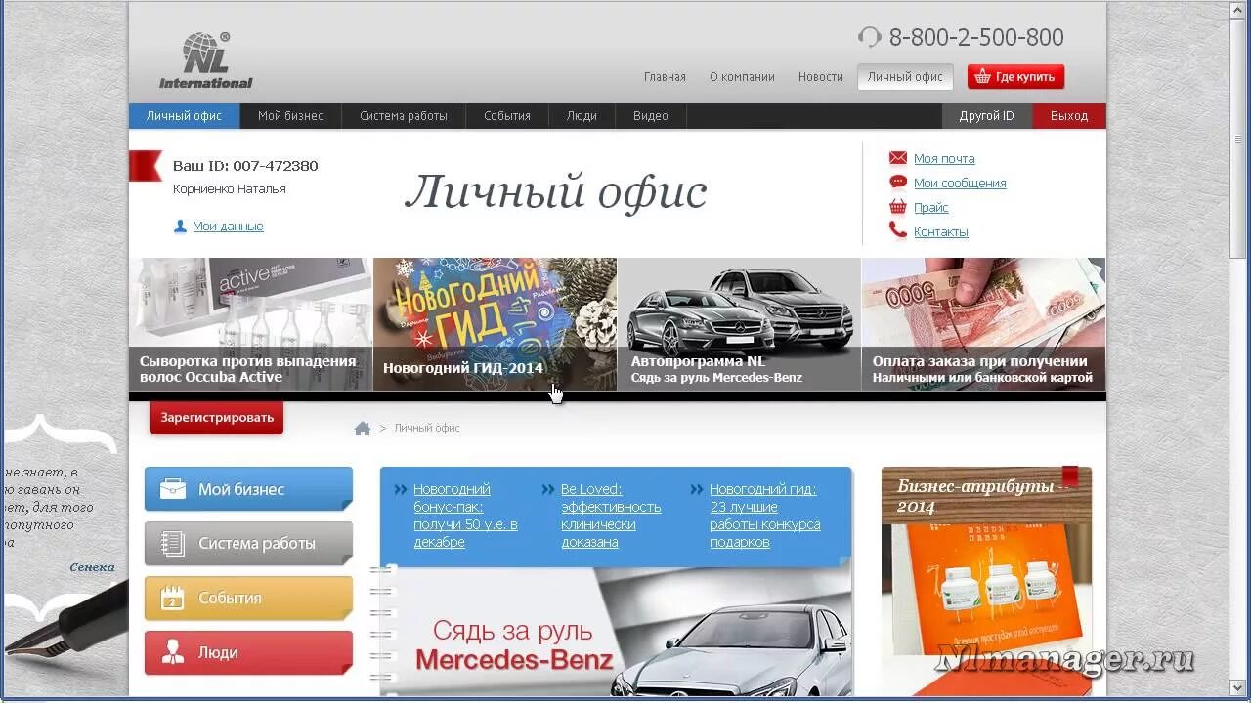Open the Новогодний ГИД-2014 banner
Viewport: 1251px width, 703px height.
tap(495, 324)
